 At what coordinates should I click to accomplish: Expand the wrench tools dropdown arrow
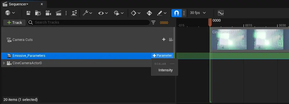coord(91,13)
